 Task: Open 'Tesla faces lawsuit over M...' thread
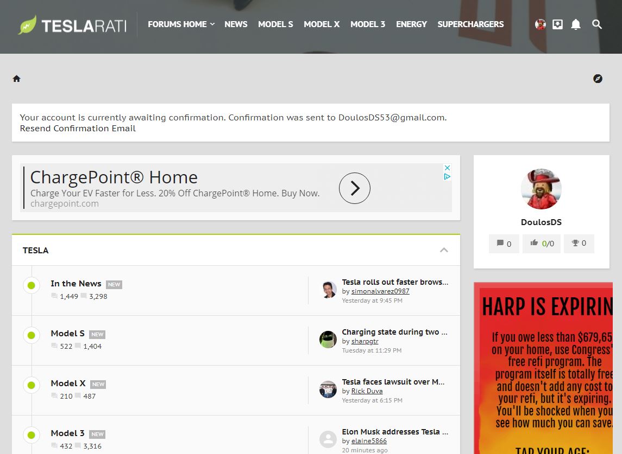[x=393, y=382]
